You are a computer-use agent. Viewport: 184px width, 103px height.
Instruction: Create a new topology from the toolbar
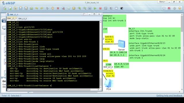5,8
